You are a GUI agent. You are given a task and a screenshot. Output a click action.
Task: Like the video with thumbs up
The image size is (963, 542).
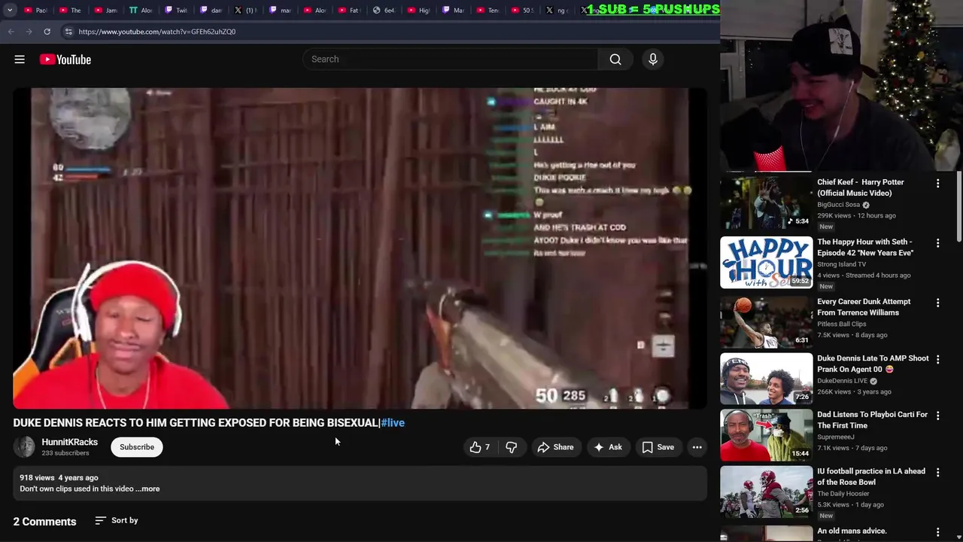click(x=479, y=447)
